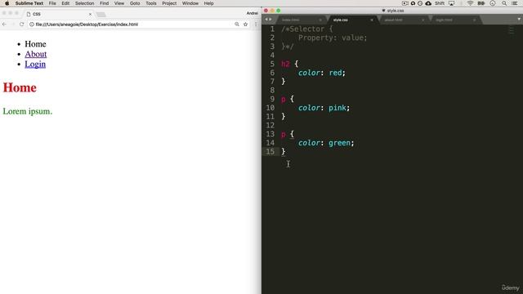The width and height of the screenshot is (523, 294).
Task: Open the Tools menu
Action: [150, 3]
